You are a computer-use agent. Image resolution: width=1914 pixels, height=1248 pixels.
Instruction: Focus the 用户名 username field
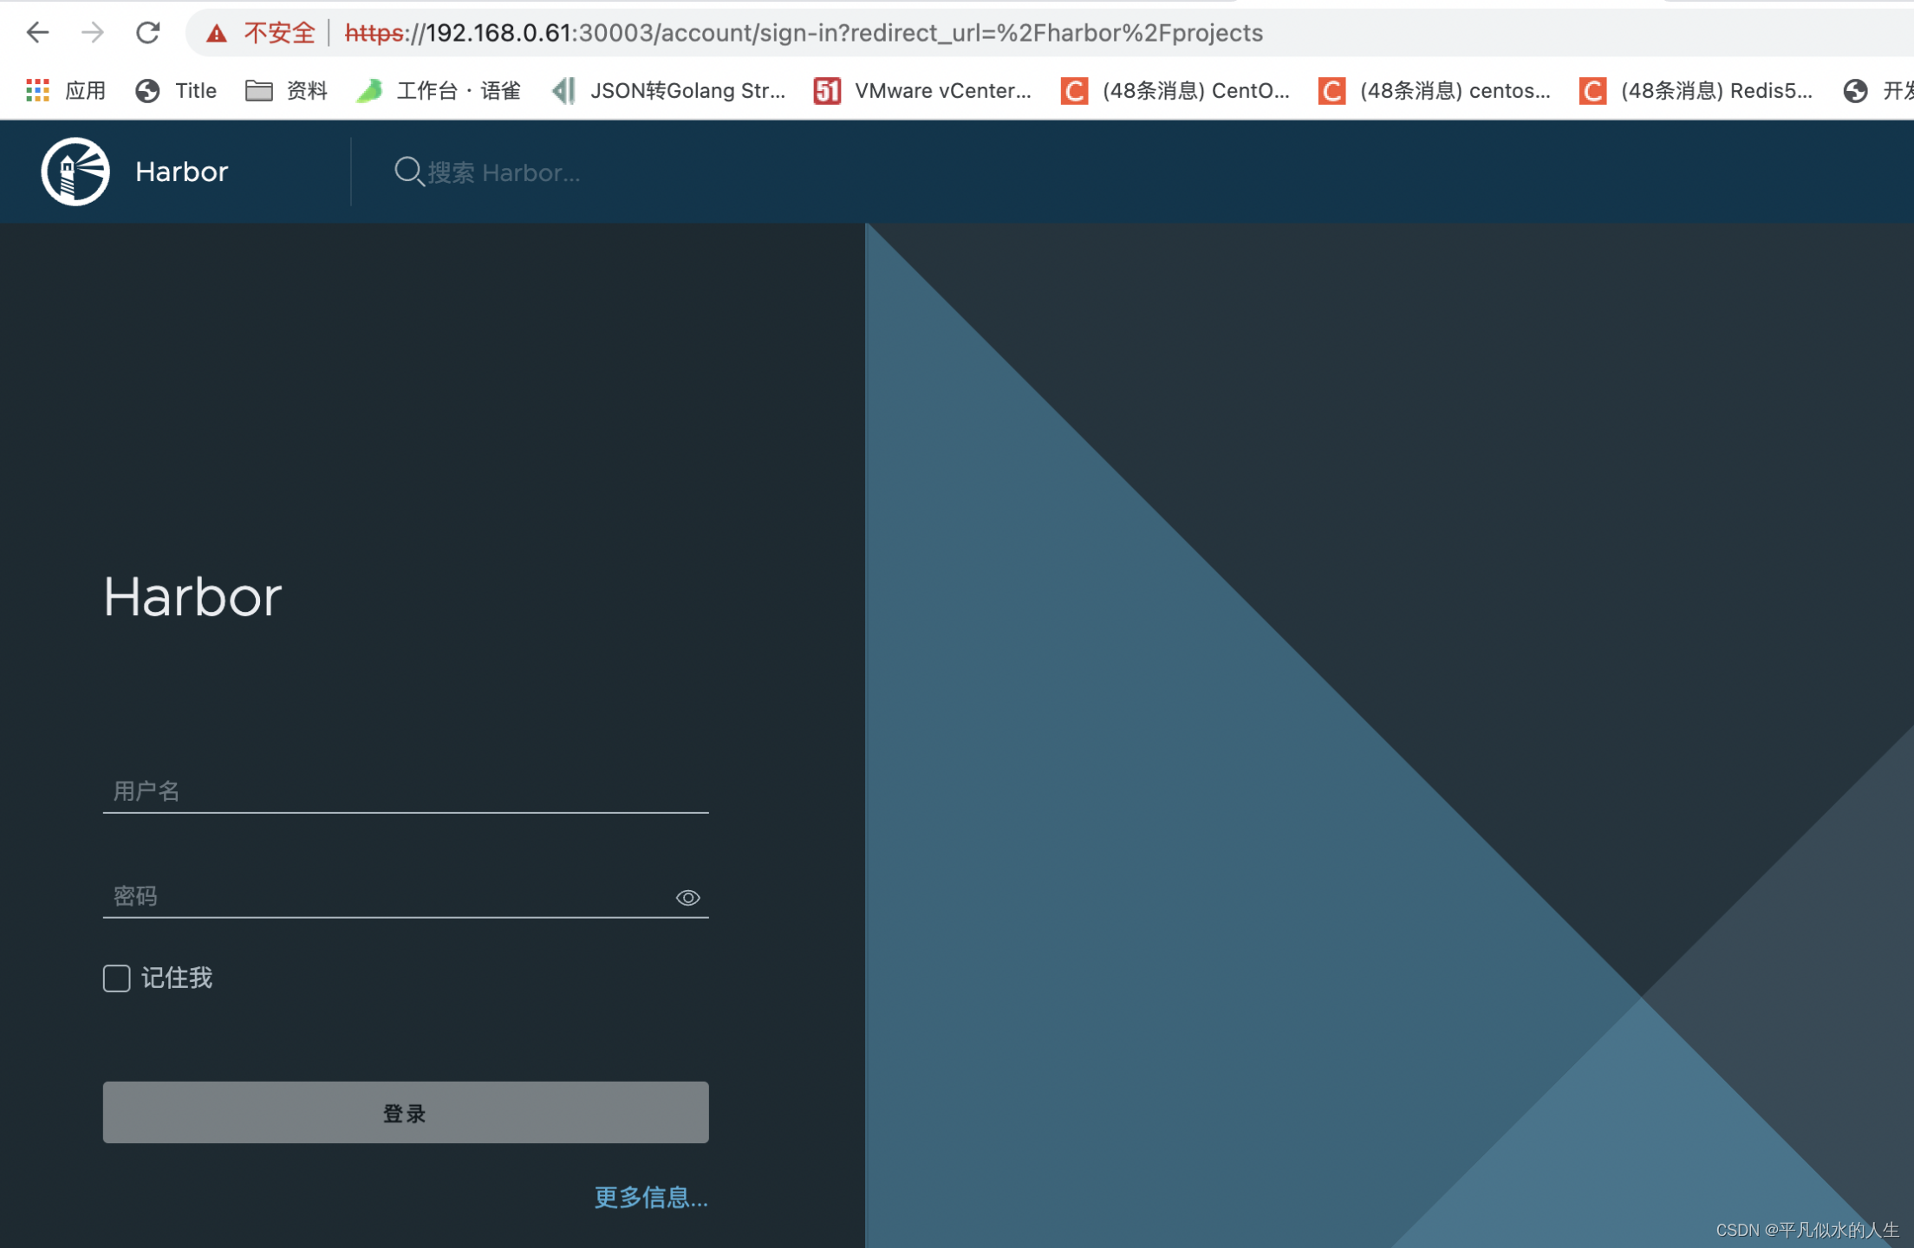click(405, 791)
